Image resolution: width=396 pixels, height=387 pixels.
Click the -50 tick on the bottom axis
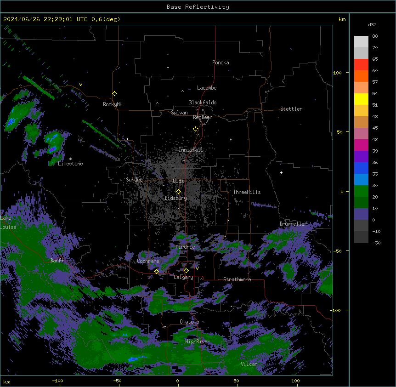coord(117,381)
